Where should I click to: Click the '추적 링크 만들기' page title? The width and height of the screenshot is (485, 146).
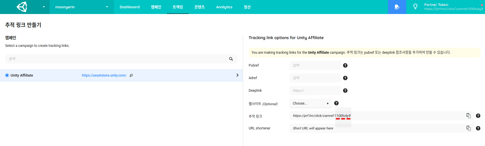pos(23,25)
